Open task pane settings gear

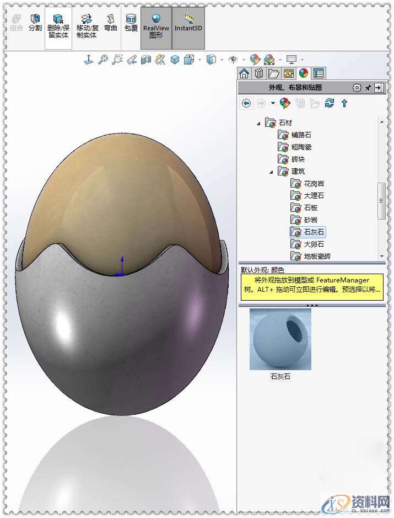coord(357,88)
